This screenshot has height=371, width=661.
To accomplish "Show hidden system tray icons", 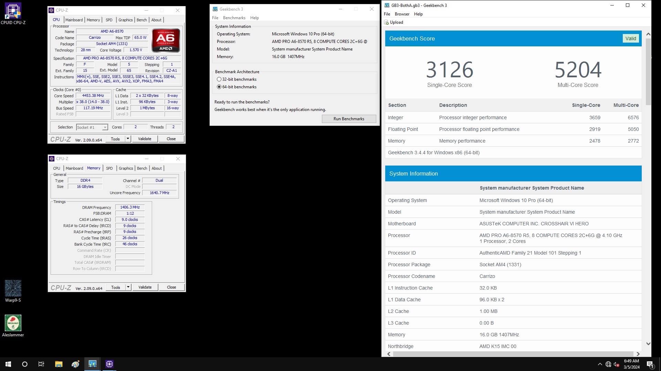I will tap(600, 364).
